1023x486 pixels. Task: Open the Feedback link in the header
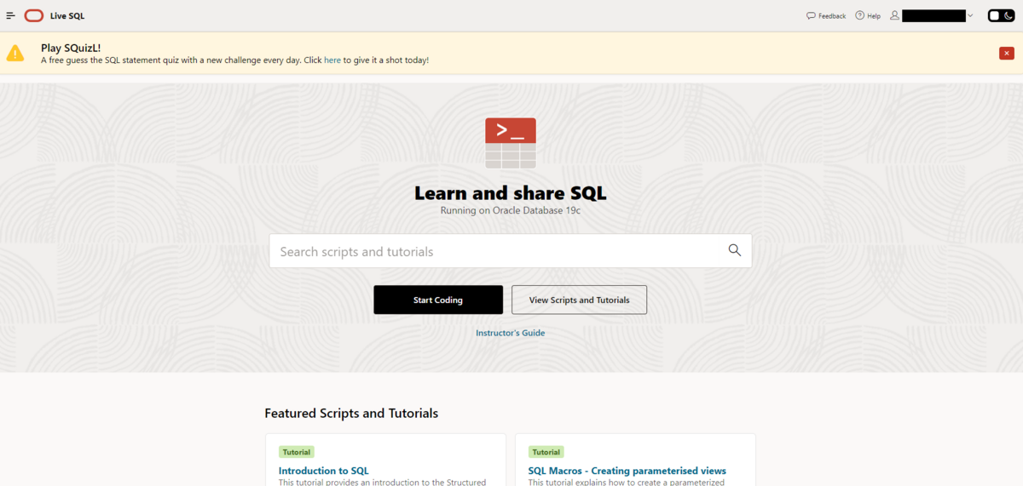[x=826, y=15]
